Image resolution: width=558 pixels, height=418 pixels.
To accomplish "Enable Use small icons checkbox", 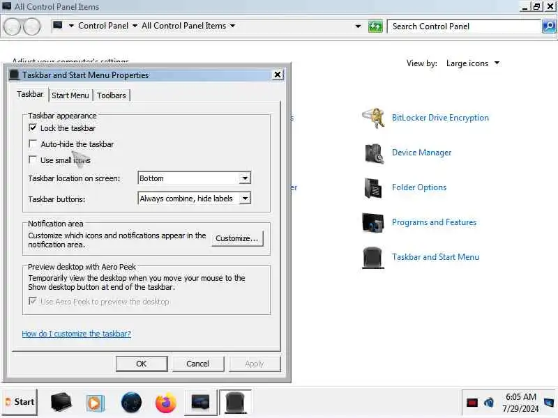I will tap(33, 160).
